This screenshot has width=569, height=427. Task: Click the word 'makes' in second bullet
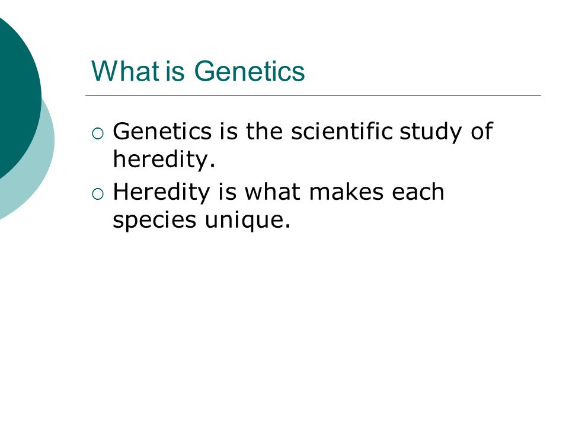coord(346,192)
